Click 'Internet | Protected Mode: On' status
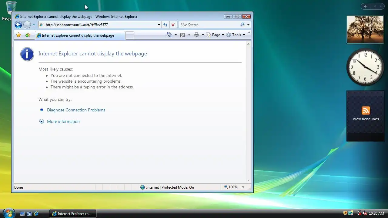 170,187
